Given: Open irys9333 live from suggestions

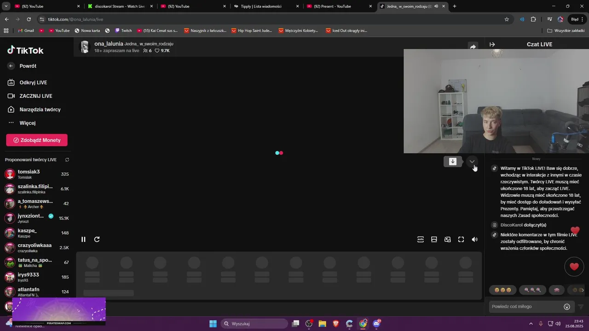Looking at the screenshot, I should pyautogui.click(x=37, y=277).
